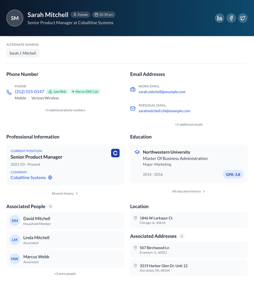This screenshot has height=282, width=254.
Task: Click the 2021-03 - Present date range
Action: [25, 165]
